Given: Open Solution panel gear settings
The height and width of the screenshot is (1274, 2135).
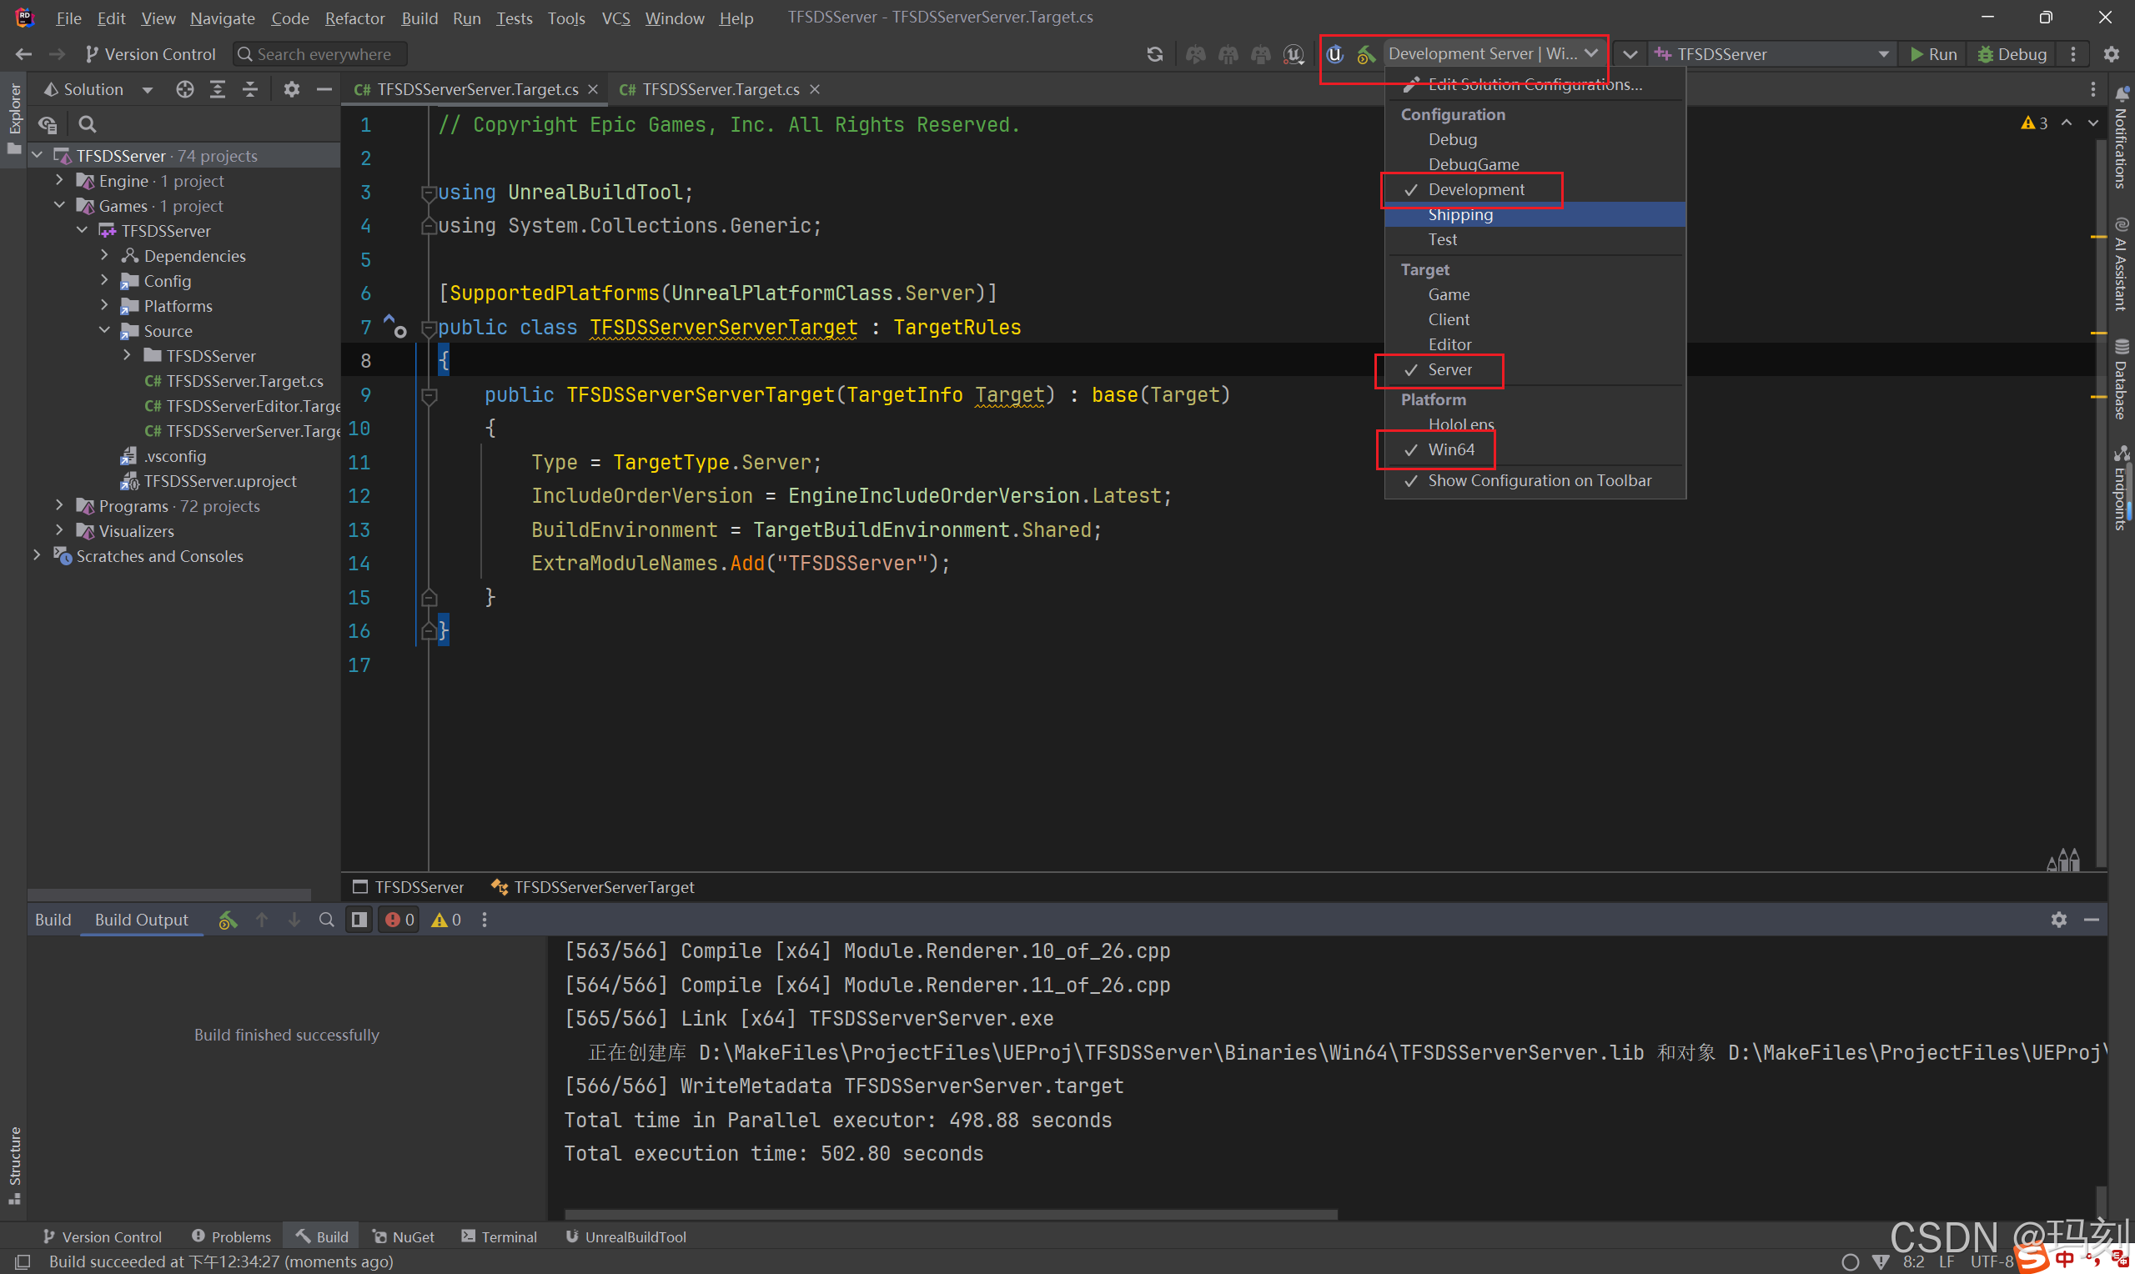Looking at the screenshot, I should tap(291, 89).
